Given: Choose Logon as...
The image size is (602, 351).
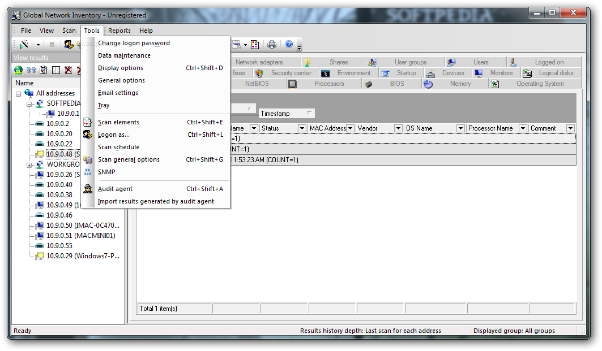Looking at the screenshot, I should coord(156,135).
